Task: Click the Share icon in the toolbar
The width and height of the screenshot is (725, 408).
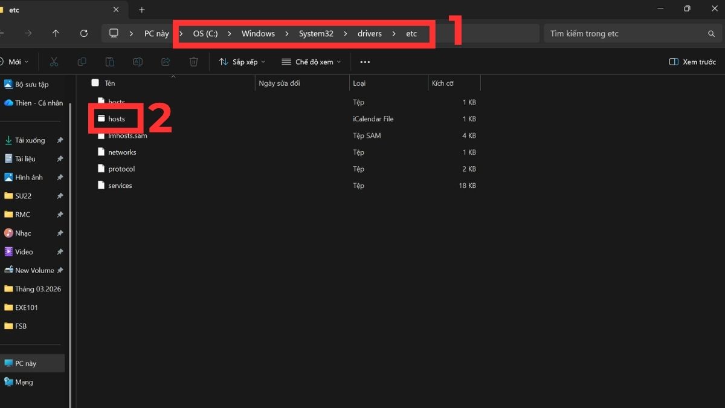Action: pos(165,62)
